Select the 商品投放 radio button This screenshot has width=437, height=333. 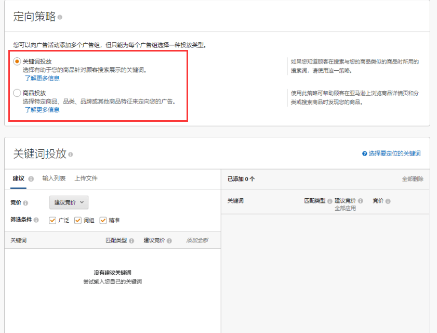[17, 93]
